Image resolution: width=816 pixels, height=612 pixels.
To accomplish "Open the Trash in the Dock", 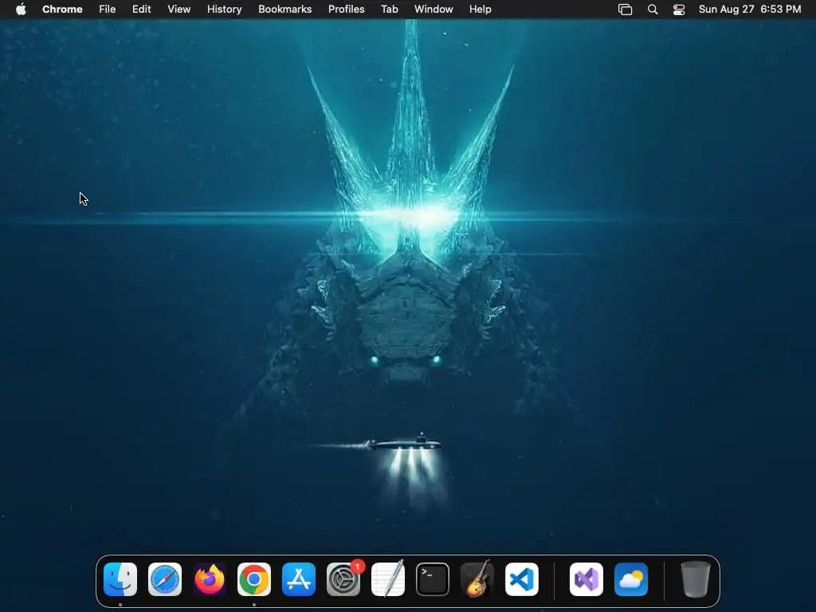I will (695, 579).
